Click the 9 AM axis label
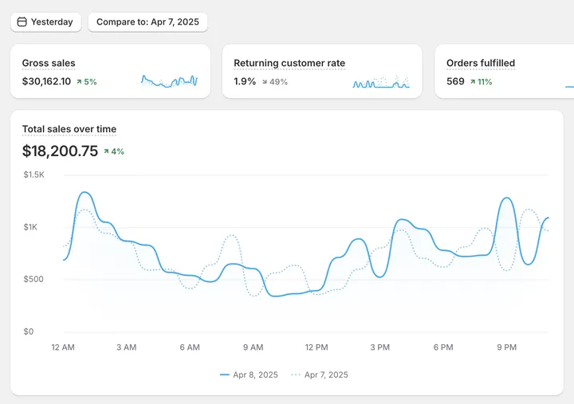This screenshot has width=574, height=404. point(253,347)
